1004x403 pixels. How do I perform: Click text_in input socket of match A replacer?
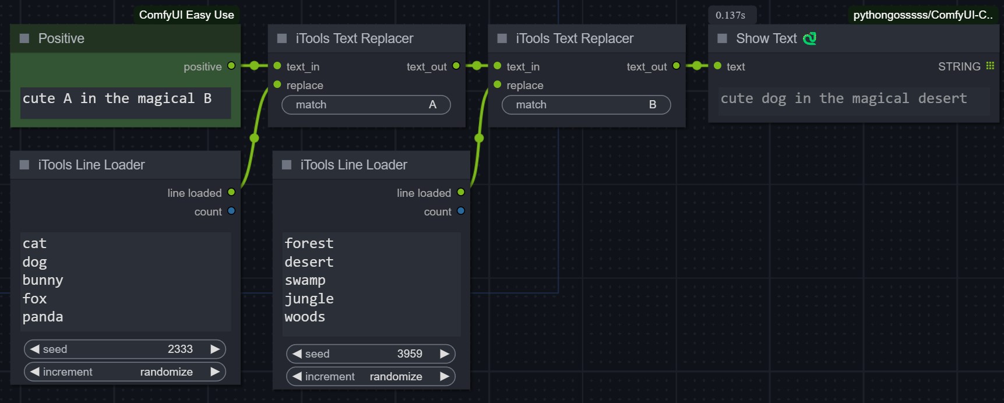pos(277,66)
